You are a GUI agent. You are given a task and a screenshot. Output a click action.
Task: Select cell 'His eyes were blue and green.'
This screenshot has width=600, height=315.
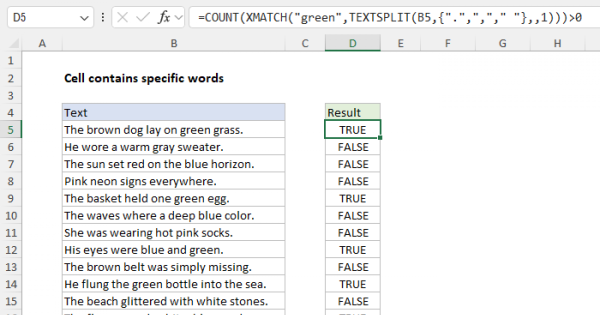(173, 250)
